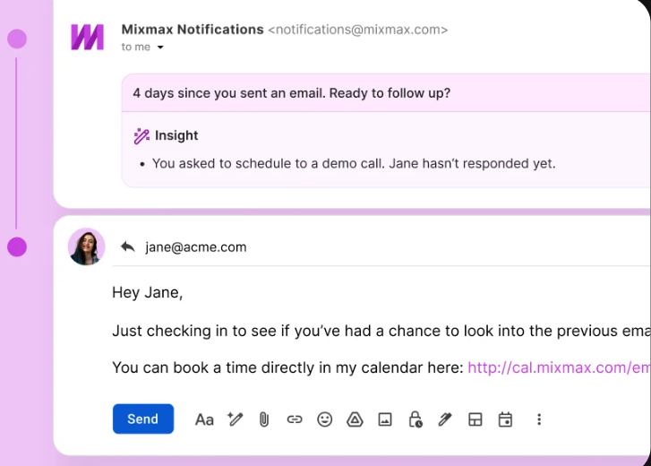651x466 pixels.
Task: Click Jane's profile photo avatar
Action: [86, 246]
